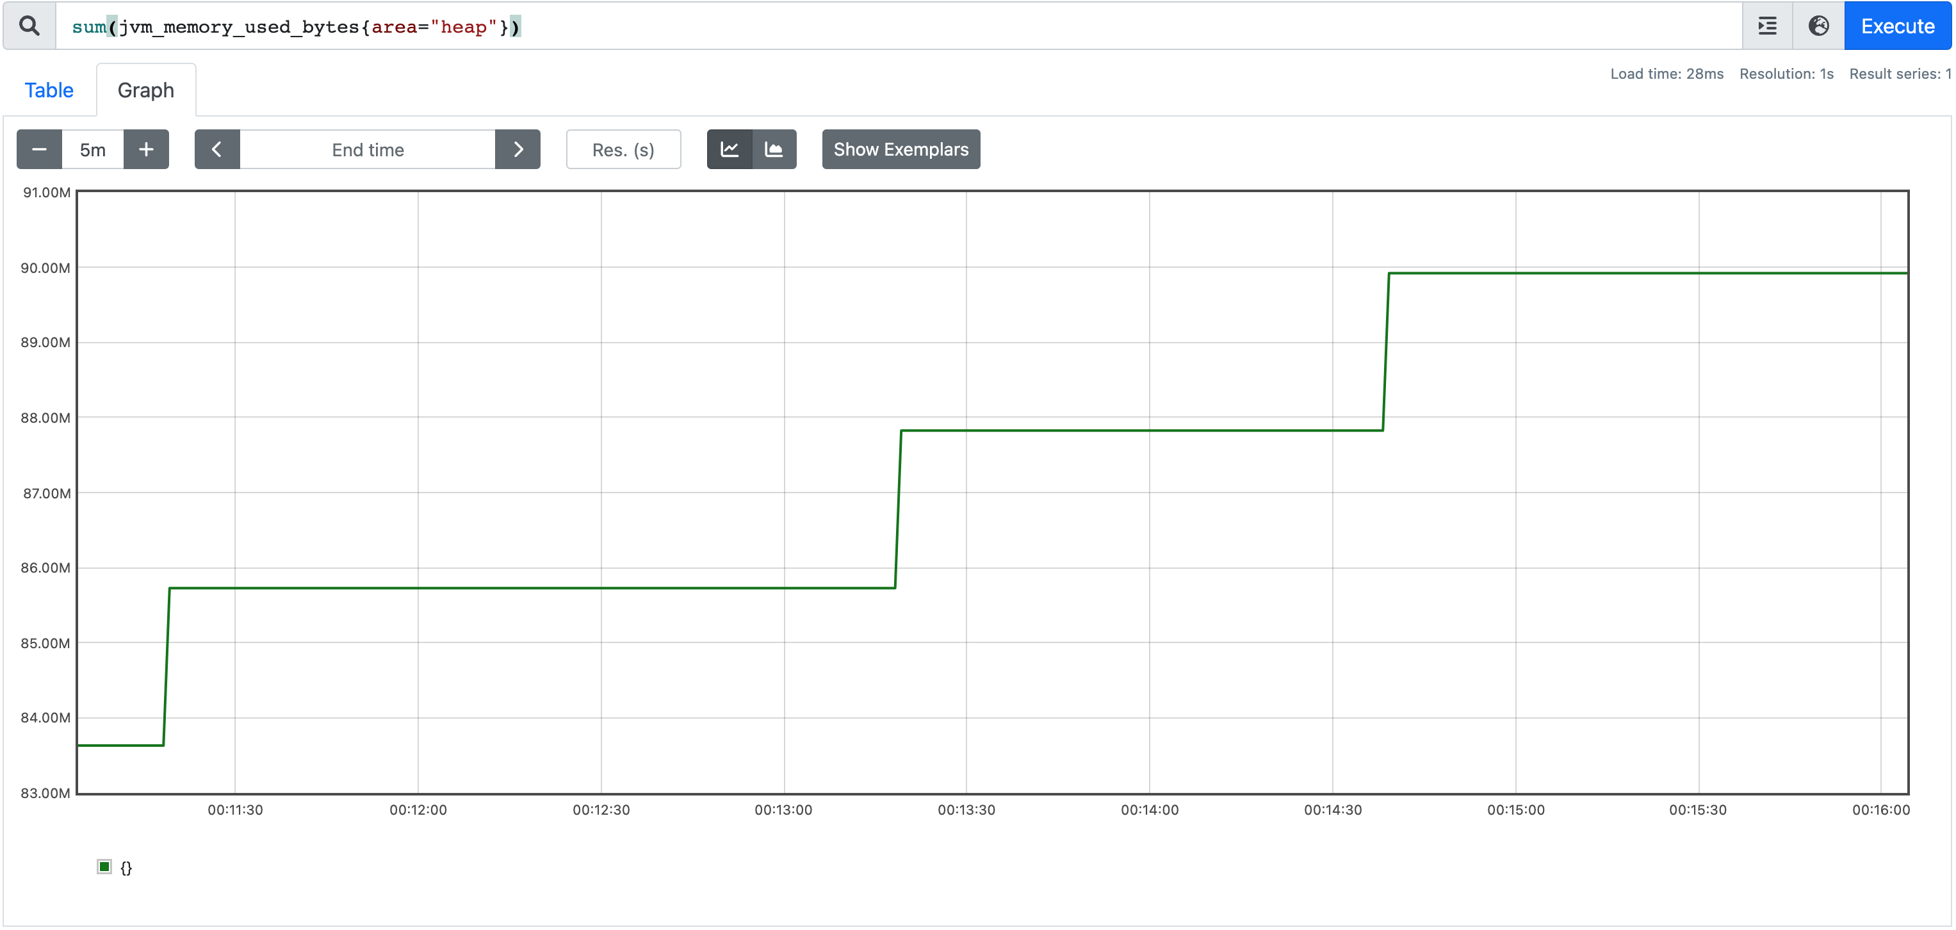This screenshot has width=1956, height=930.
Task: Click the line chart icon
Action: click(x=728, y=150)
